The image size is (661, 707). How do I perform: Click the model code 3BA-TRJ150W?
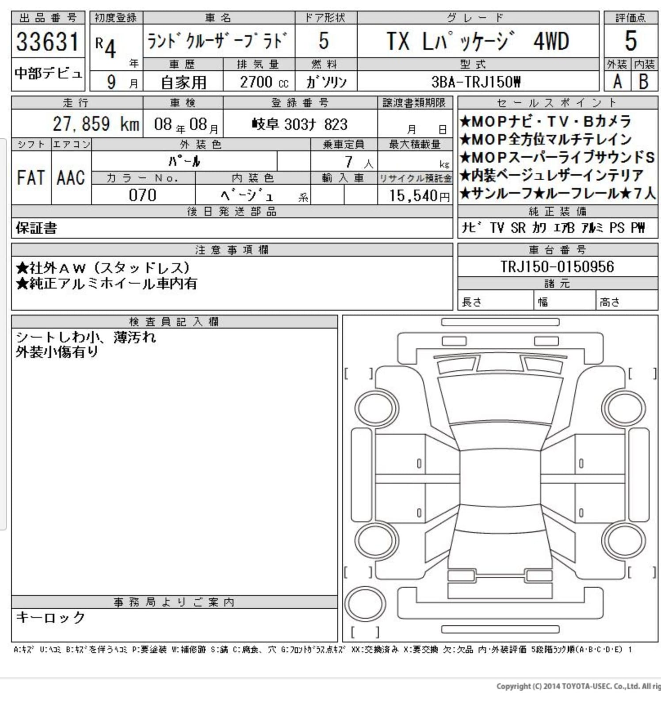(476, 82)
